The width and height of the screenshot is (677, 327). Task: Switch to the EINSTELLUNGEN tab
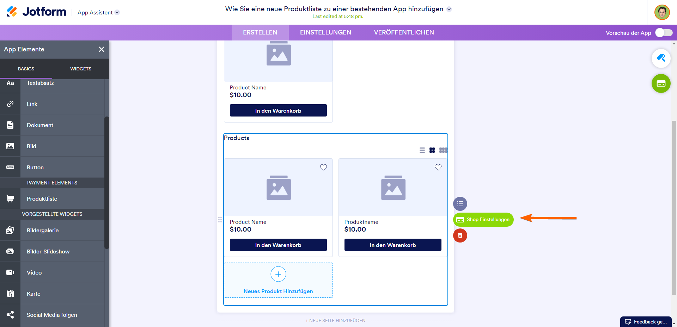pyautogui.click(x=325, y=32)
